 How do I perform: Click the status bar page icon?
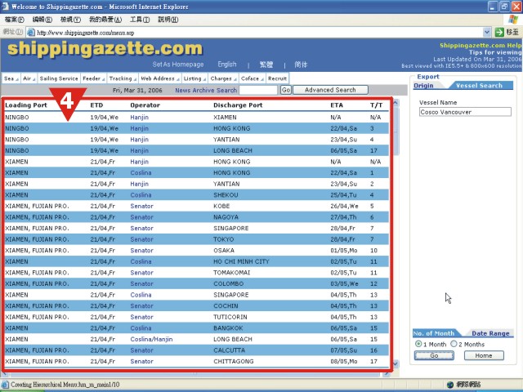[6, 385]
